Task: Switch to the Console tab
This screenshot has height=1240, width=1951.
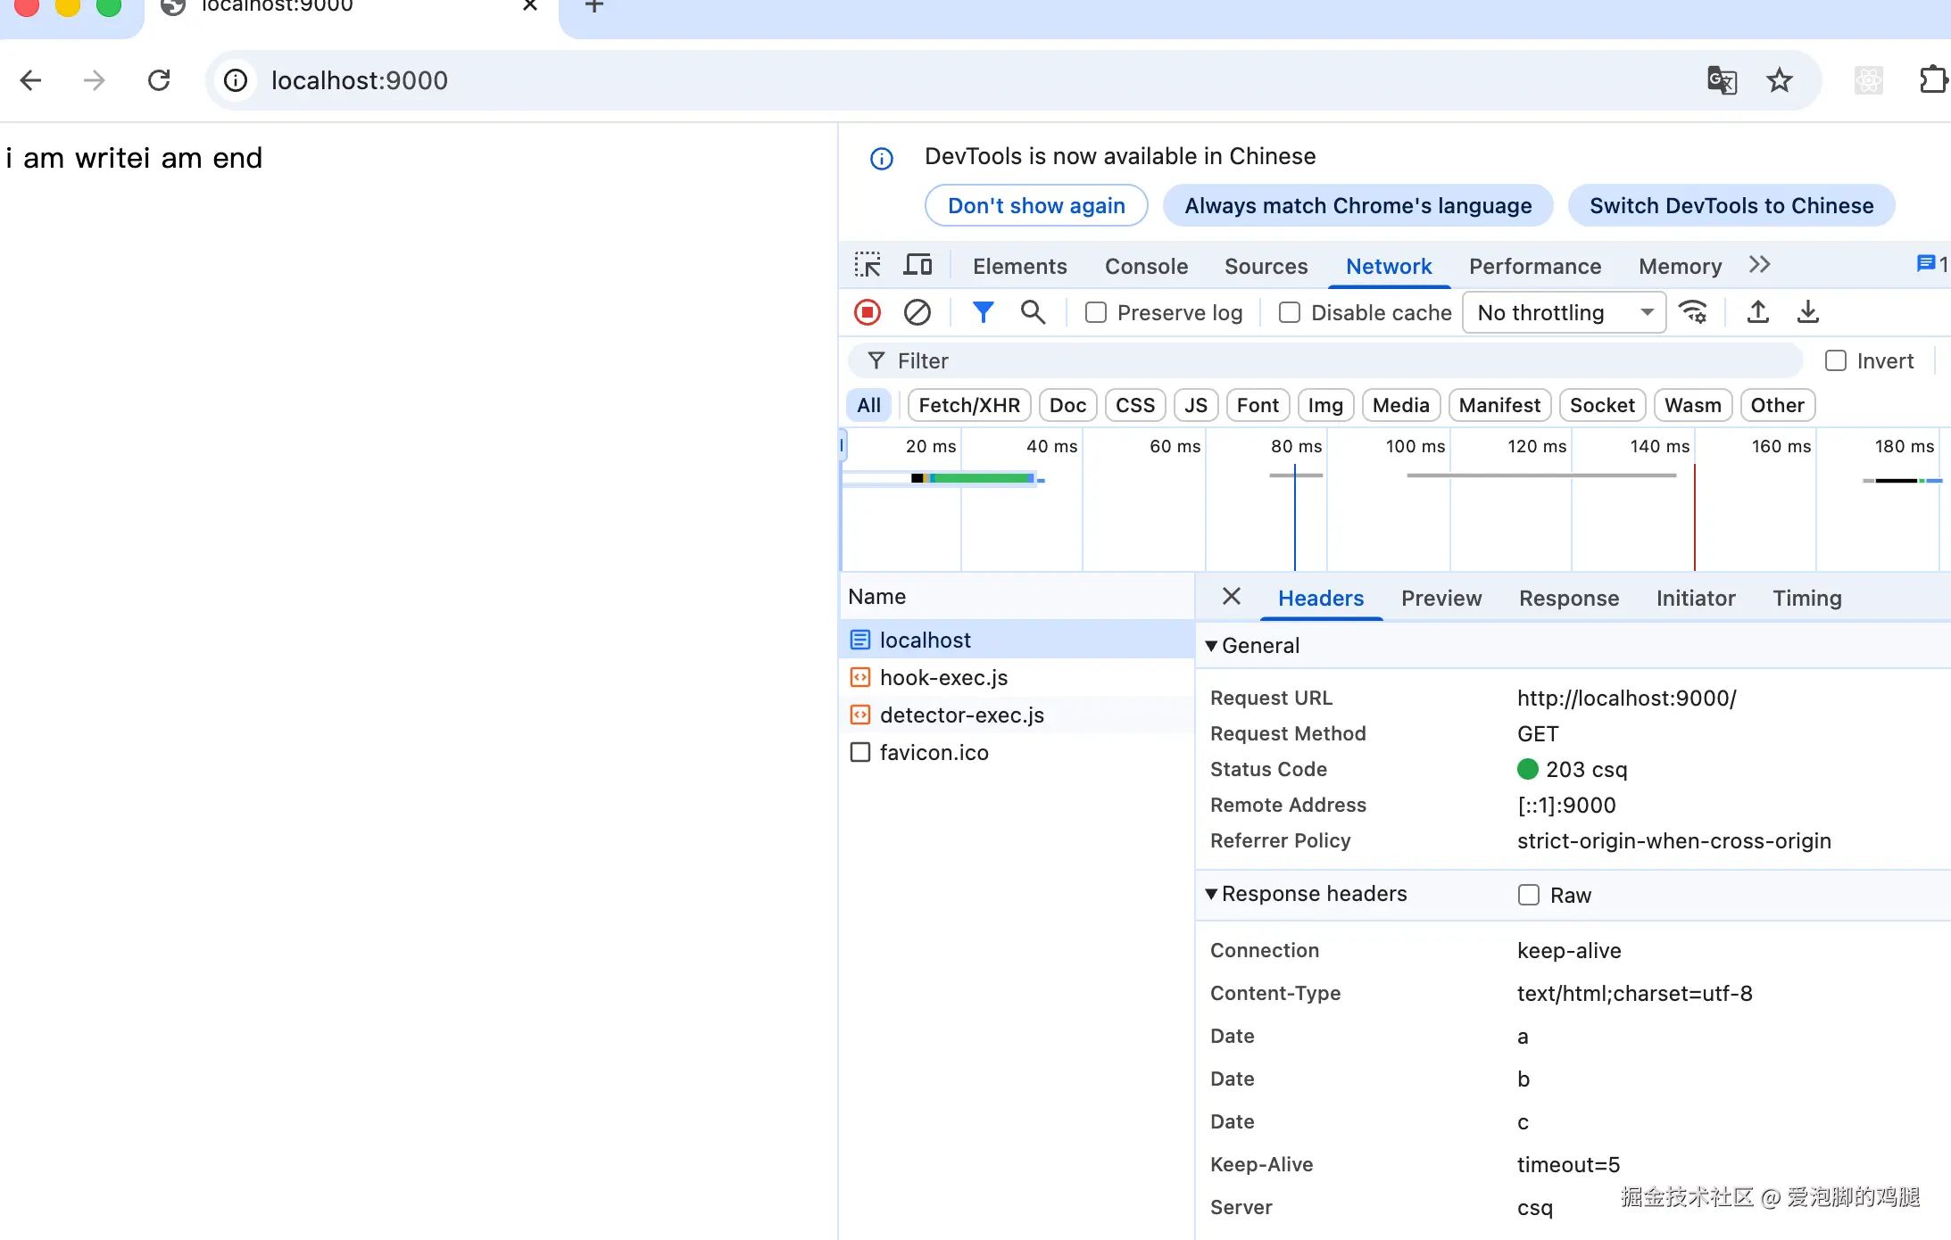Action: pyautogui.click(x=1146, y=266)
